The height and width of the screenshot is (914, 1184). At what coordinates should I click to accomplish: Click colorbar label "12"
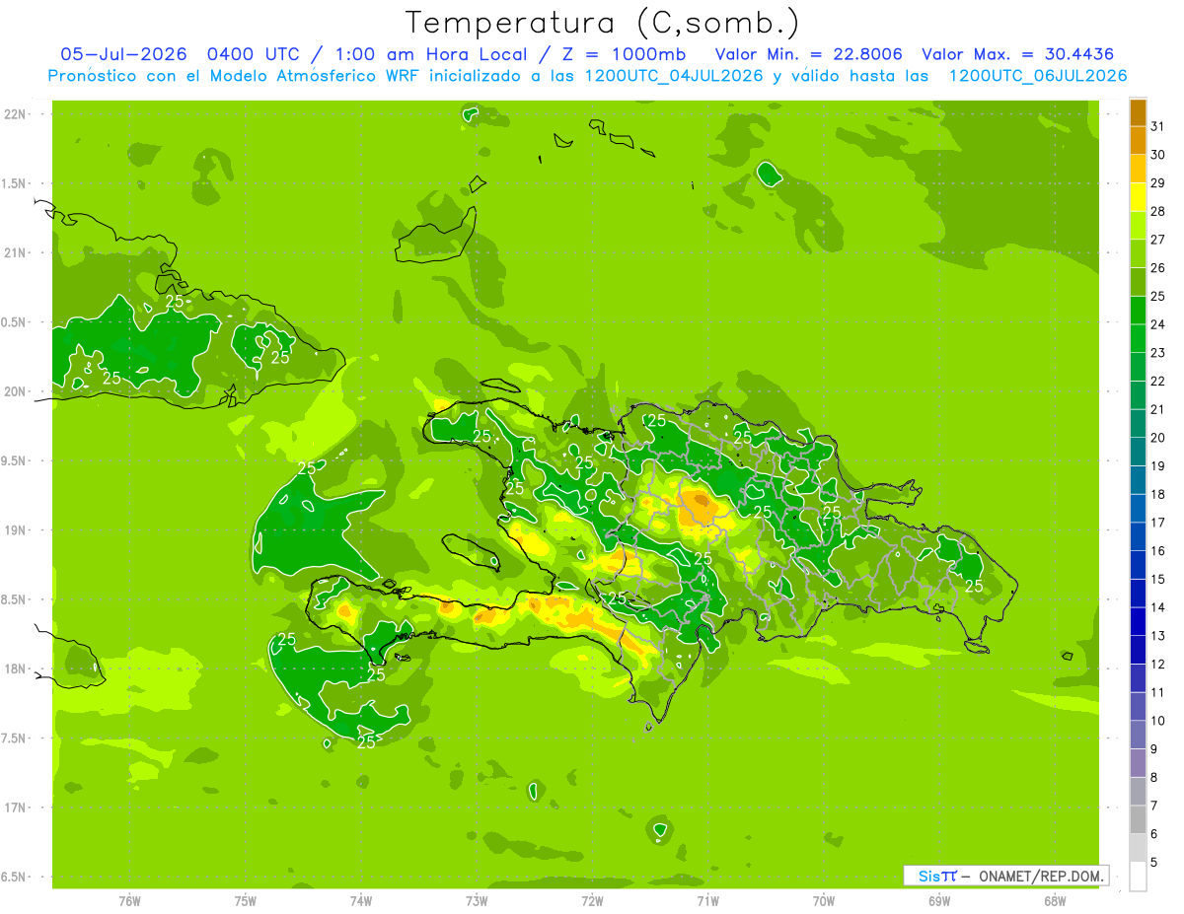[x=1157, y=665]
